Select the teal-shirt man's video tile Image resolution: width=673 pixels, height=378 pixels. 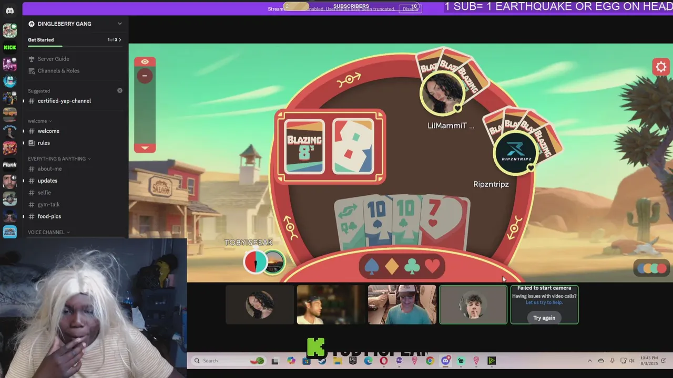click(402, 304)
